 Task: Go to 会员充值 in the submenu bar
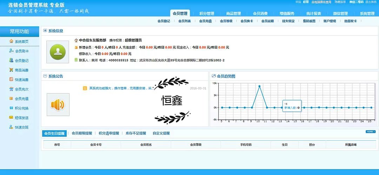(x=205, y=21)
